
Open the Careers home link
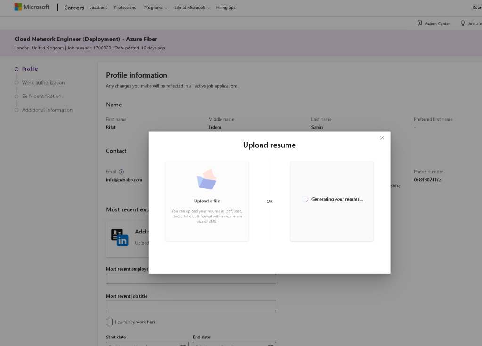[x=74, y=8]
